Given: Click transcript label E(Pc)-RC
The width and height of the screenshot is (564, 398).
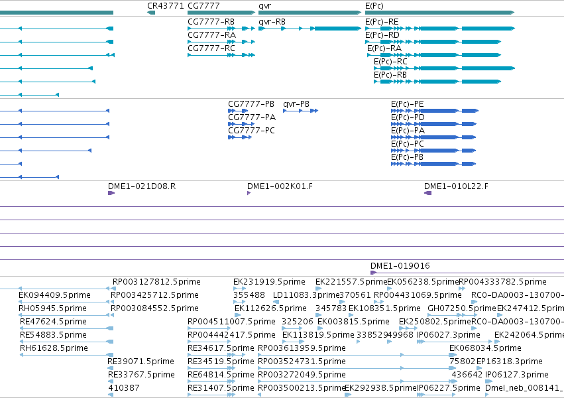Looking at the screenshot, I should pos(390,62).
